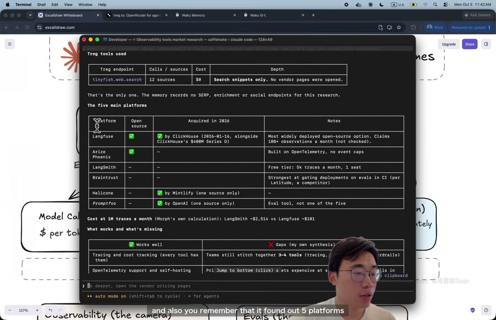Image resolution: width=496 pixels, height=320 pixels.
Task: Open the View menu
Action: (68, 5)
